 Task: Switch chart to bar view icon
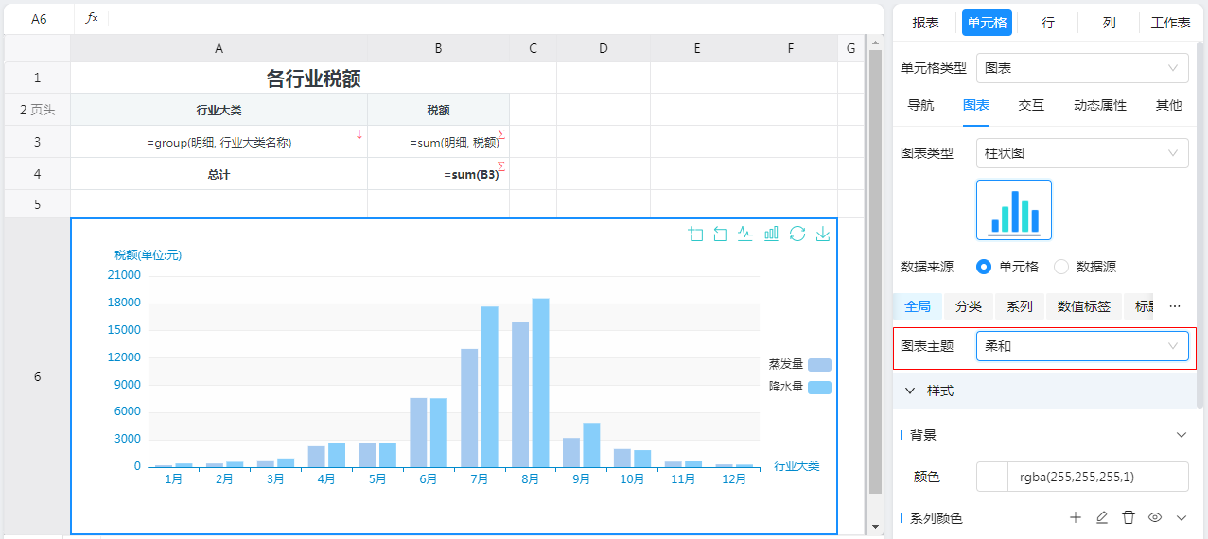(x=772, y=235)
